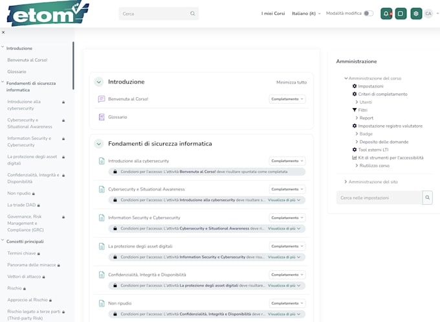Click Confidenzialità, Integrità e Disponibilità page icon
Screen dimensions: 440x322
pyautogui.click(x=102, y=275)
